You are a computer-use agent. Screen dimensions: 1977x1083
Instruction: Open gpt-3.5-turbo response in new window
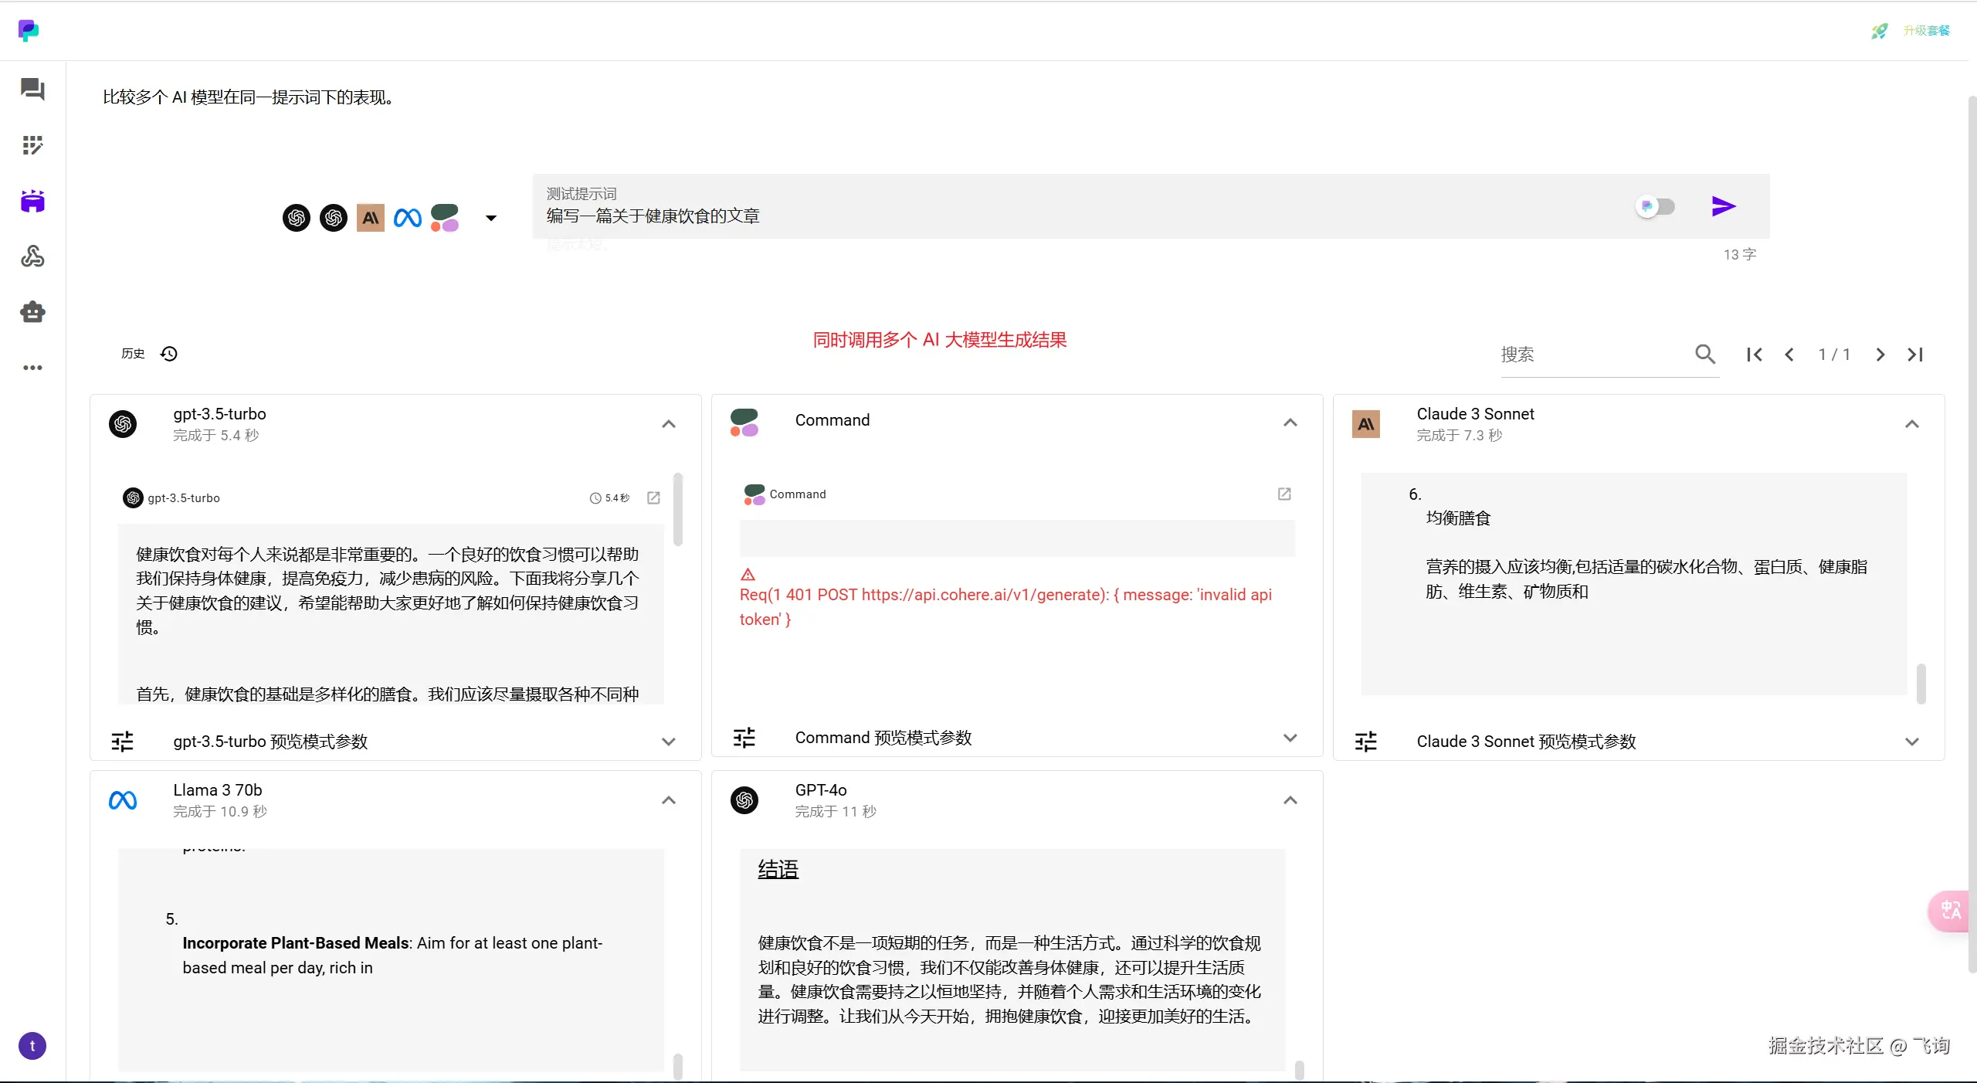pyautogui.click(x=653, y=498)
